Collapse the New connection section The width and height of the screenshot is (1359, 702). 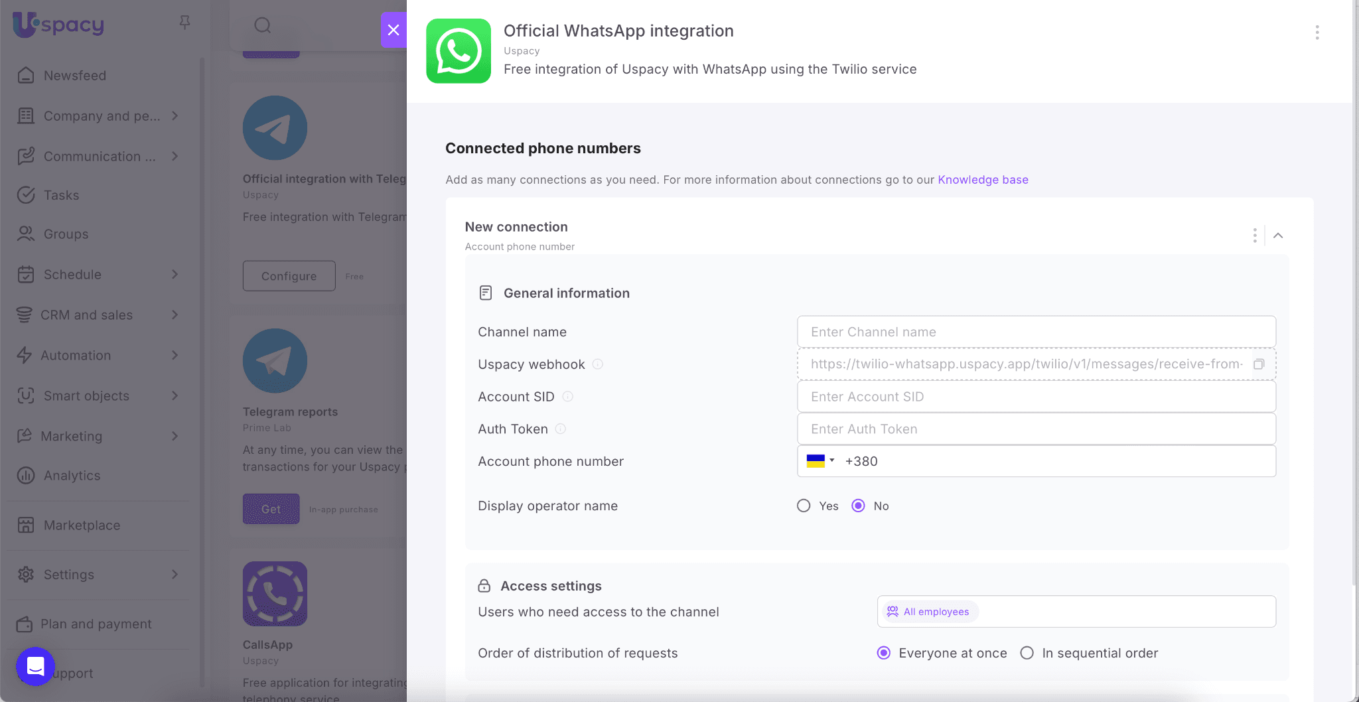[x=1278, y=236]
